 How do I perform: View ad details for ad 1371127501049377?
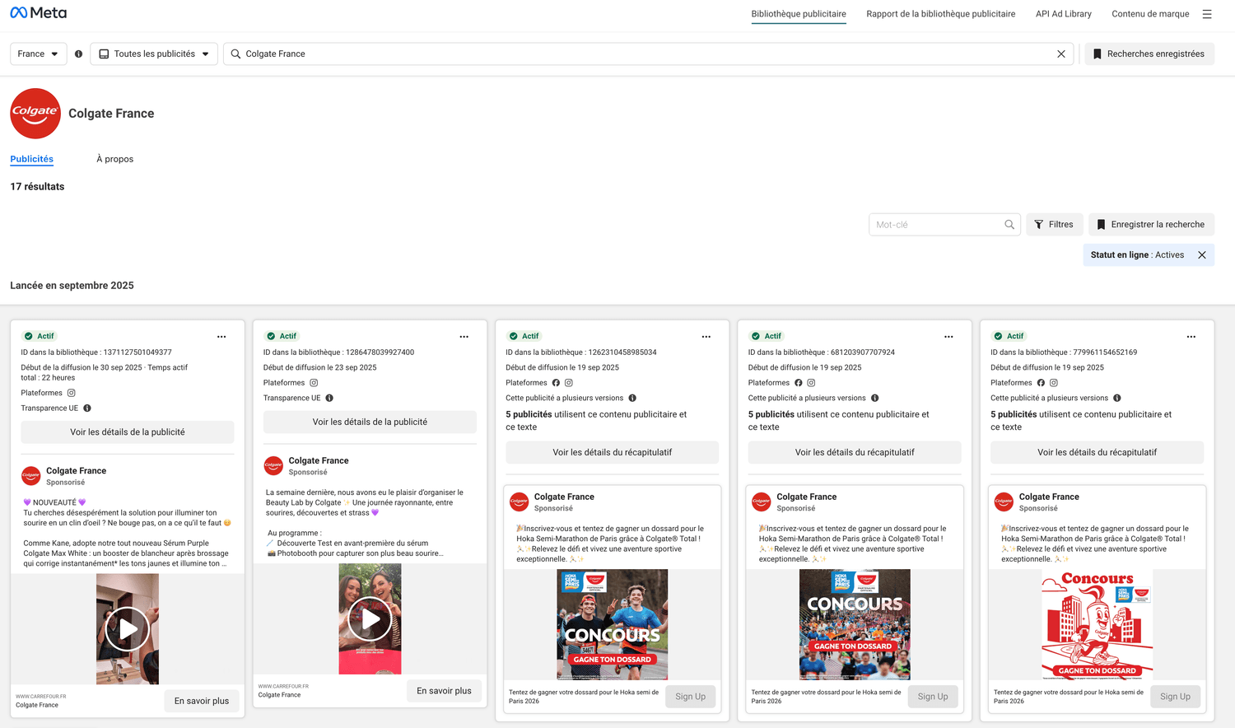[x=128, y=432]
